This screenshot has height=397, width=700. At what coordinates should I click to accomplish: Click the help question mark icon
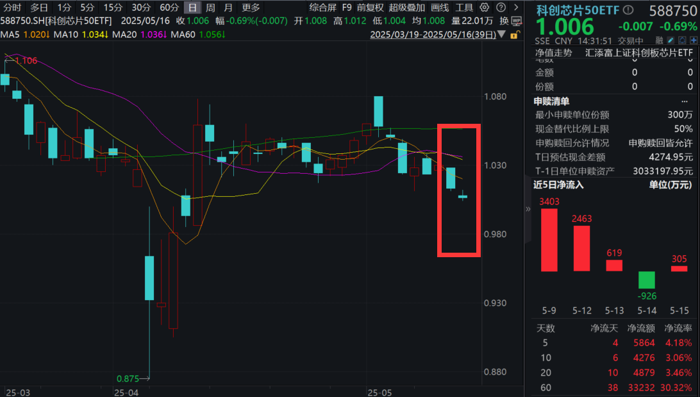[501, 8]
